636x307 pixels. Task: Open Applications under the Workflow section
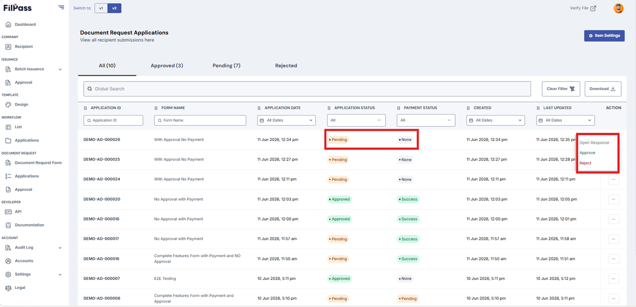pos(26,141)
